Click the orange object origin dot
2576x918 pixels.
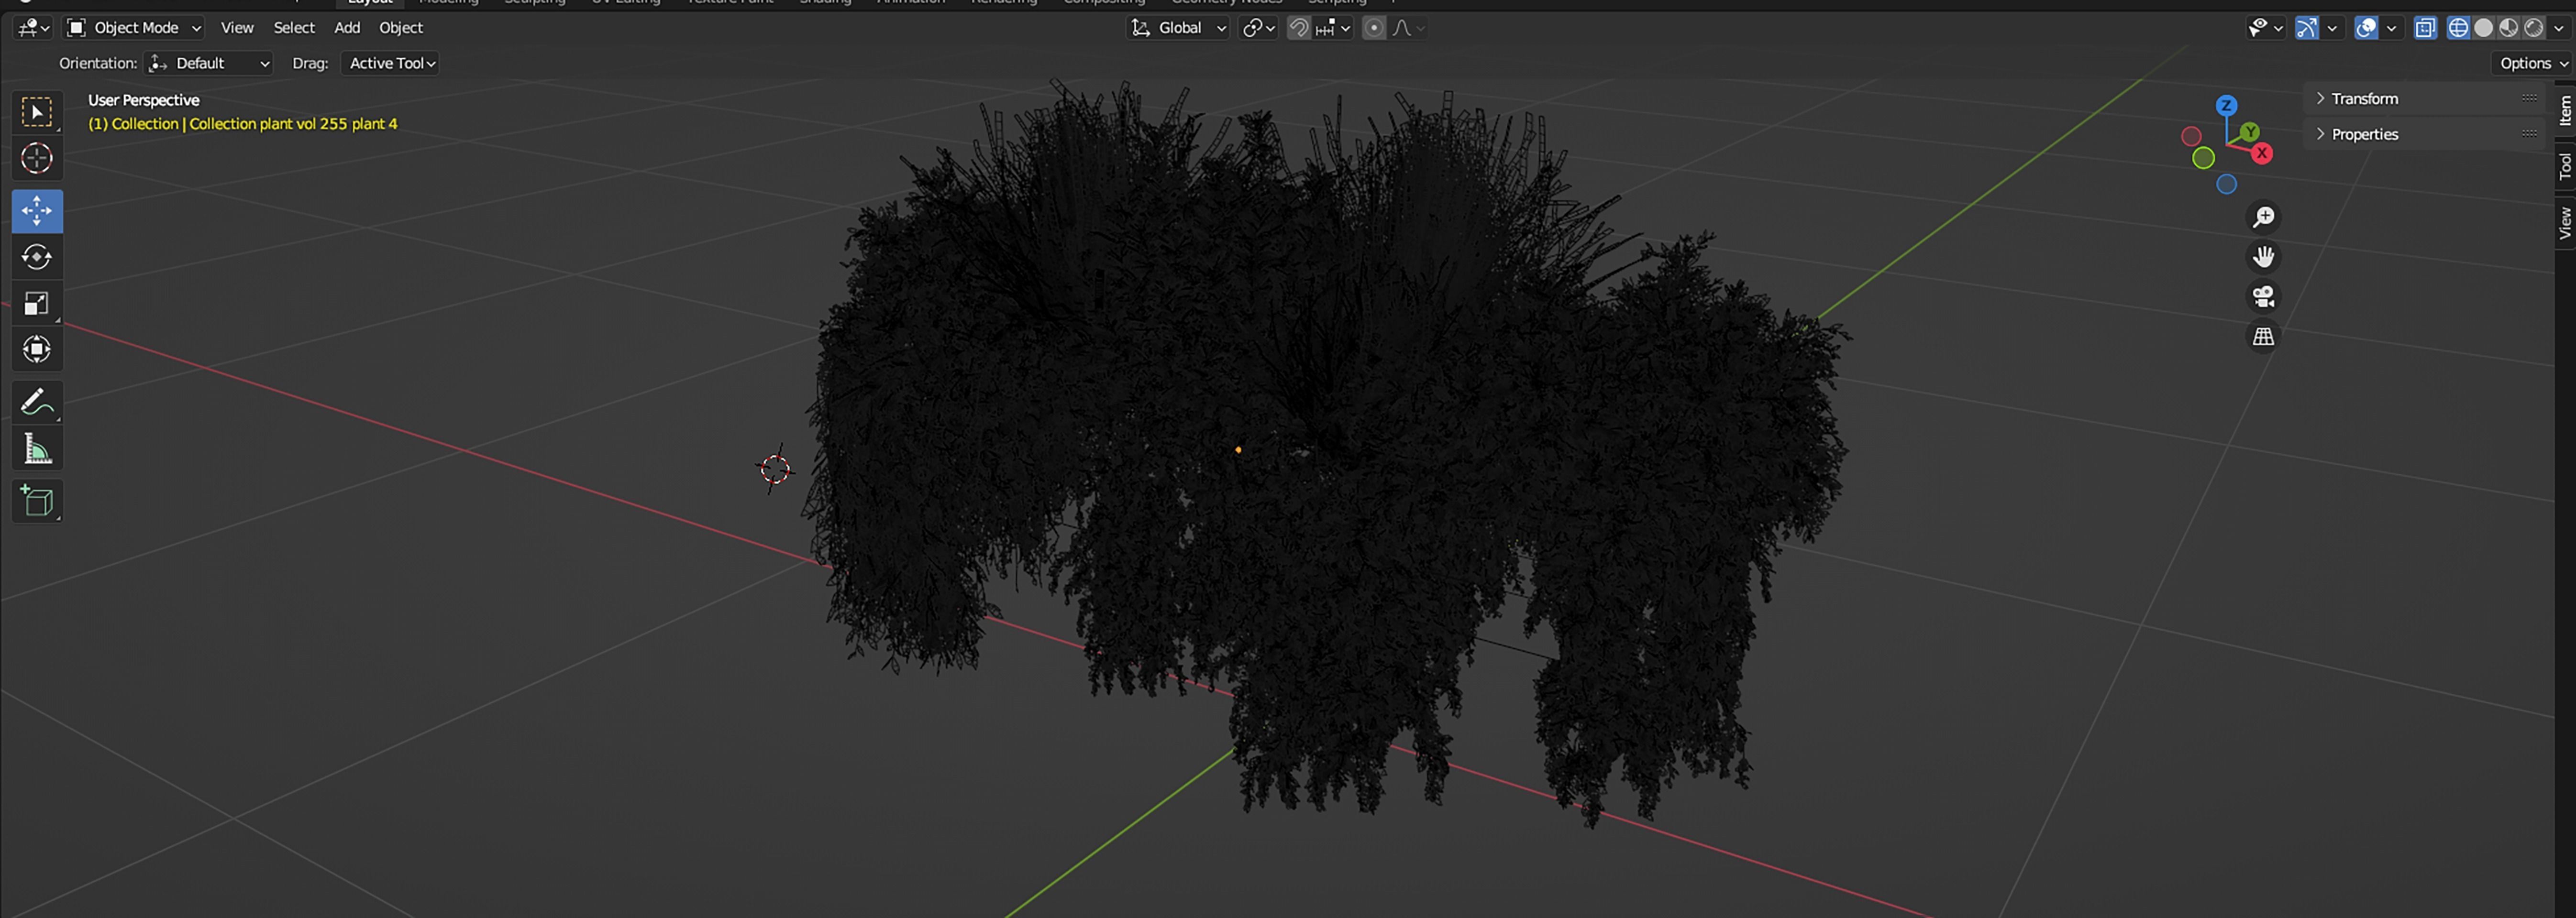(x=1238, y=450)
